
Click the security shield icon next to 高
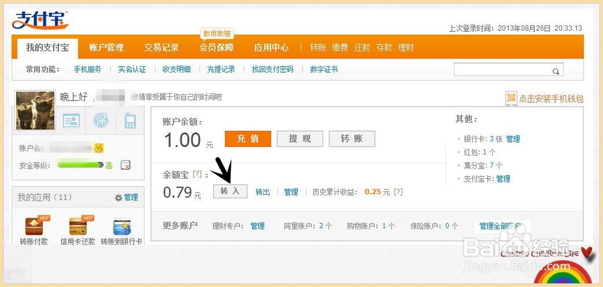tap(125, 165)
